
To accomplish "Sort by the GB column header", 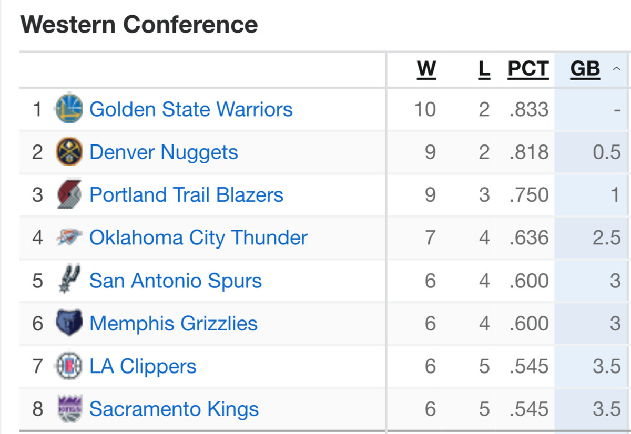I will click(585, 69).
